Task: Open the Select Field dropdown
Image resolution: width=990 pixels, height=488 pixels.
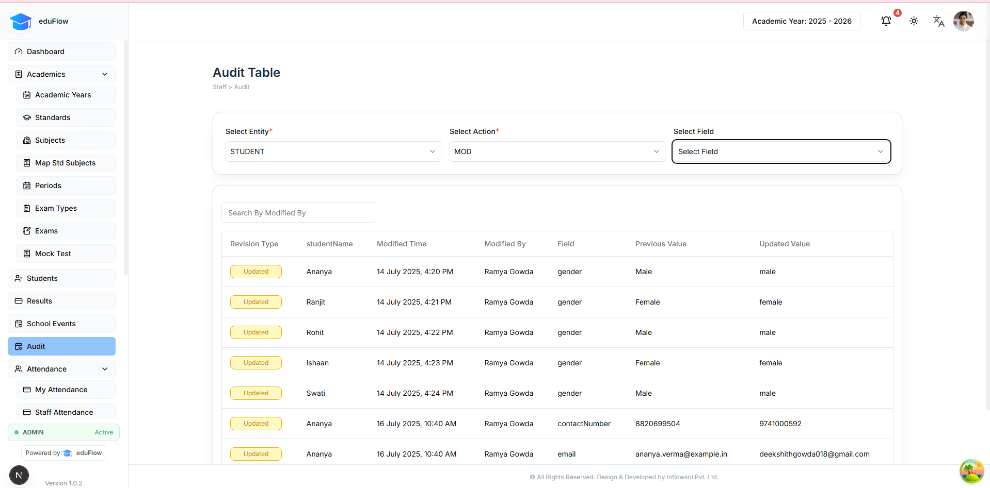Action: coord(780,152)
